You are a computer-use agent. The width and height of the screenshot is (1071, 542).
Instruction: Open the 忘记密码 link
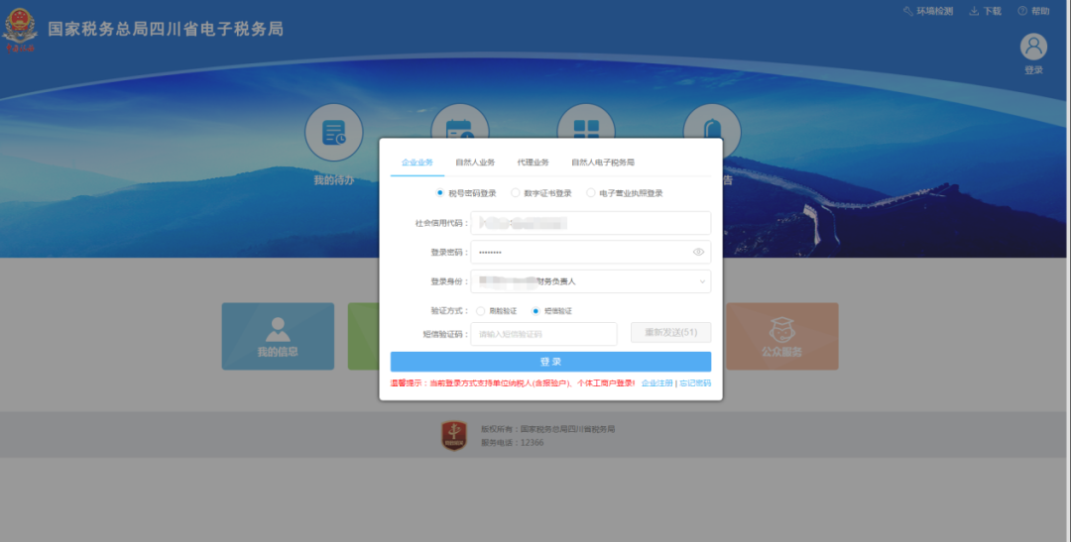[x=695, y=383]
